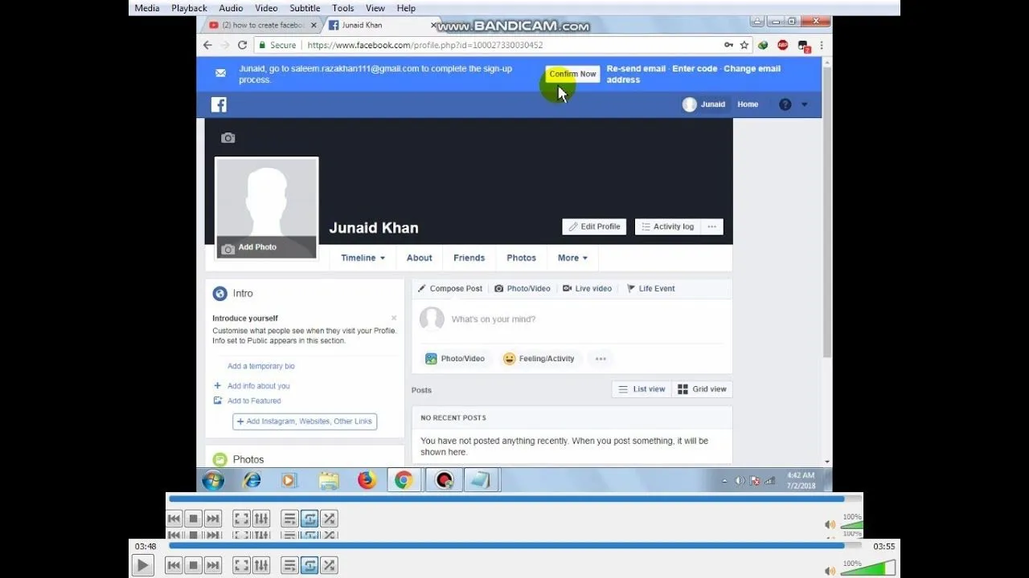Switch to the Friends tab
Screen dimensions: 1029x578
[x=469, y=258]
